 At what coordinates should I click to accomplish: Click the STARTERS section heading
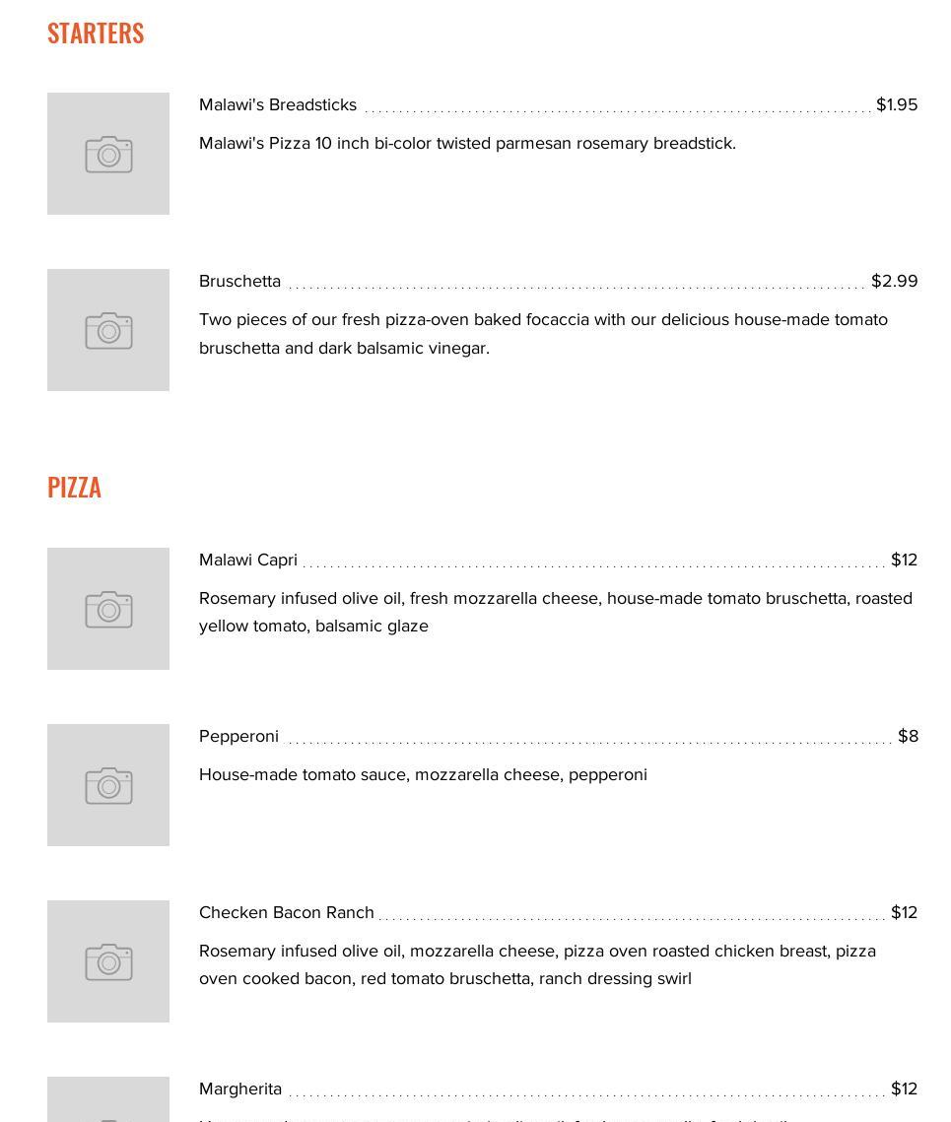96,33
